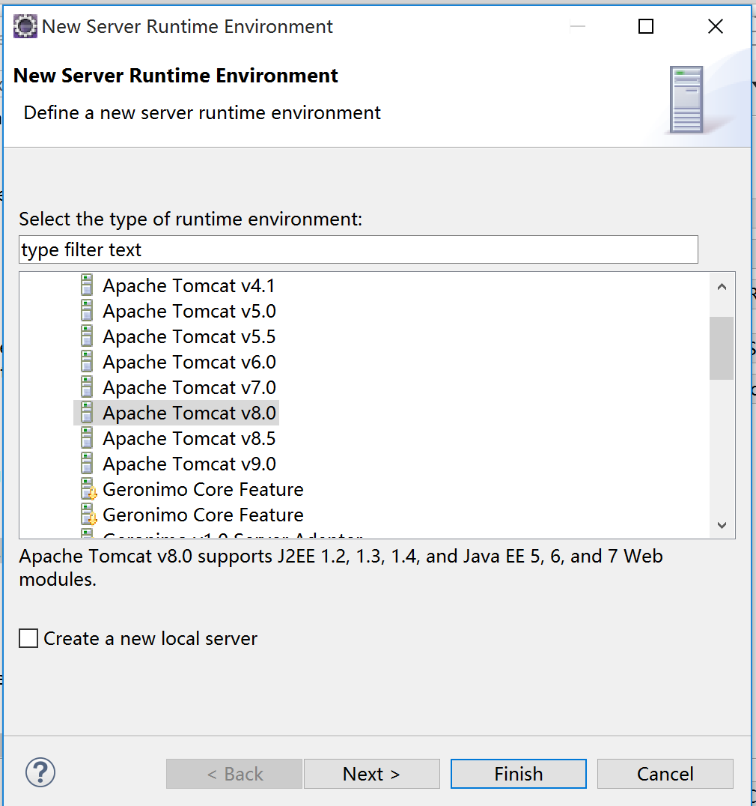Screen dimensions: 756x806
Task: Maximize the New Server Runtime Environment dialog
Action: tap(645, 26)
